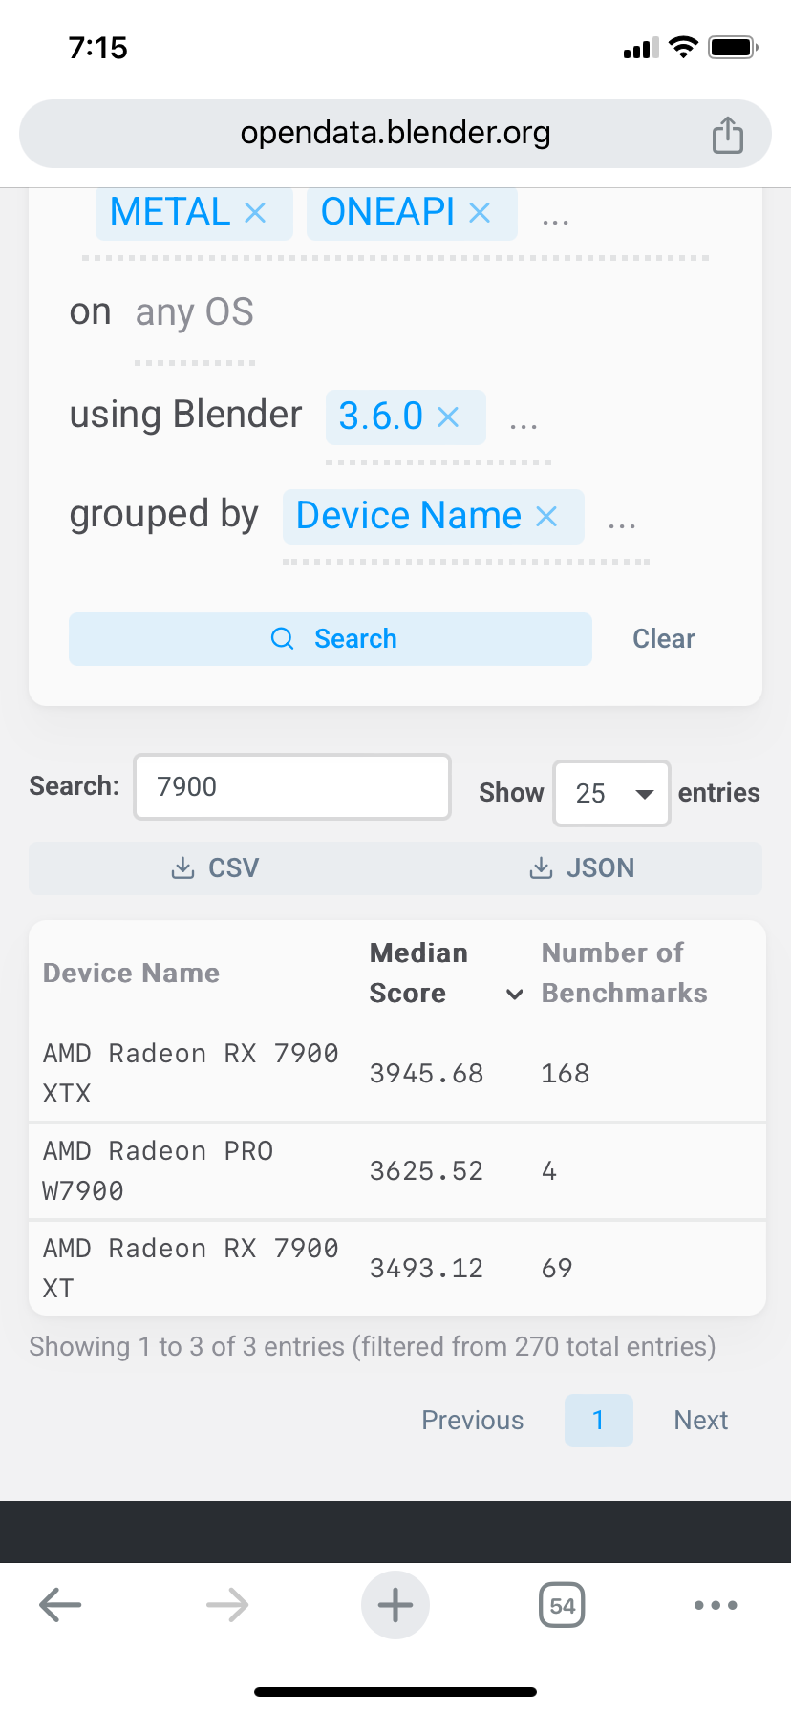
Task: Click the ONEAPI tag label
Action: point(388,212)
